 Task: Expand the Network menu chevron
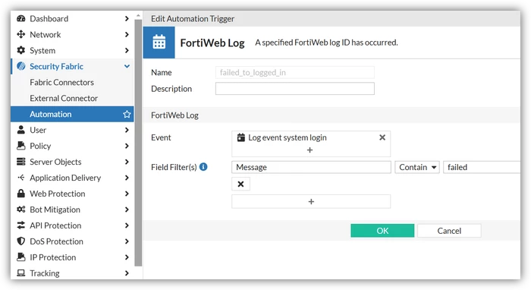pos(127,34)
